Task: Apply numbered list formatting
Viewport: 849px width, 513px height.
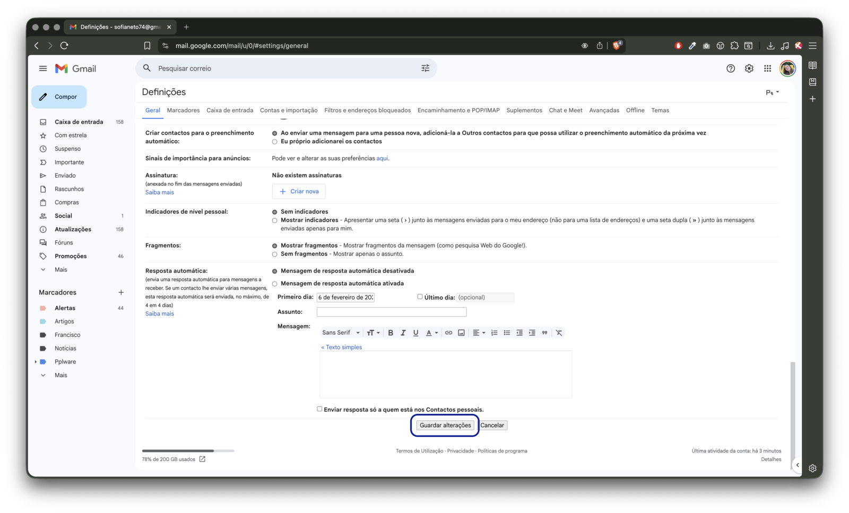Action: click(x=494, y=333)
